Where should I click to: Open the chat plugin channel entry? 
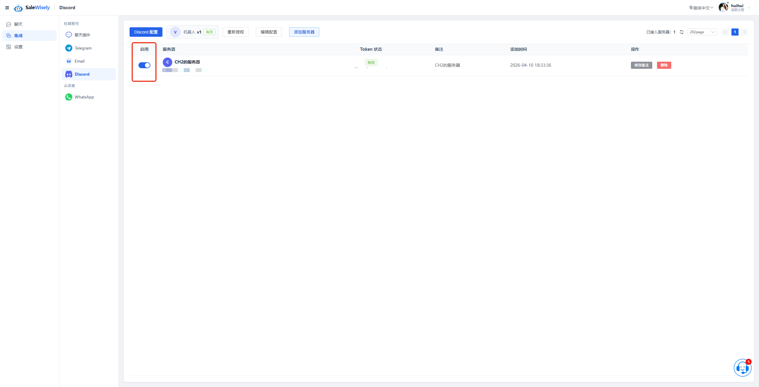(89, 35)
